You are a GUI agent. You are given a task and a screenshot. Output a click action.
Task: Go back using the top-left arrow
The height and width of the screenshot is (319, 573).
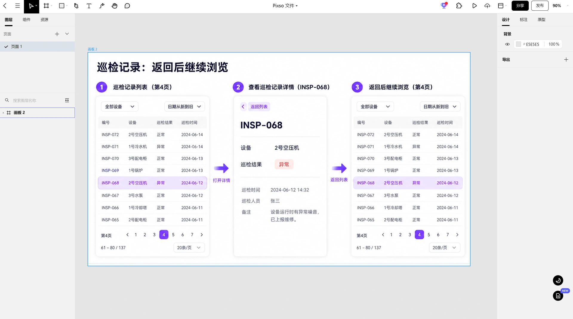pyautogui.click(x=5, y=6)
